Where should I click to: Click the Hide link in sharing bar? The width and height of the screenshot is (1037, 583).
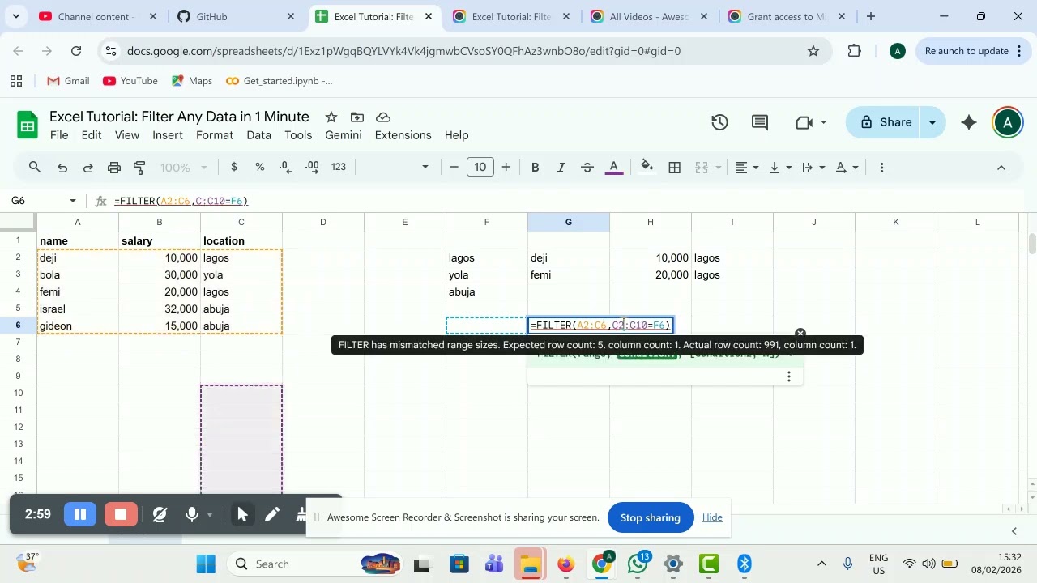coord(712,517)
